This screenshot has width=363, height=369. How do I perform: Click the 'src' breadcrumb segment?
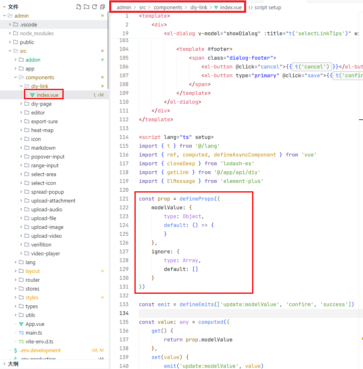(x=142, y=8)
